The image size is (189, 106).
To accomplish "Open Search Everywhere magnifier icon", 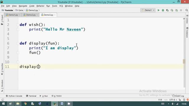I will pos(187,10).
